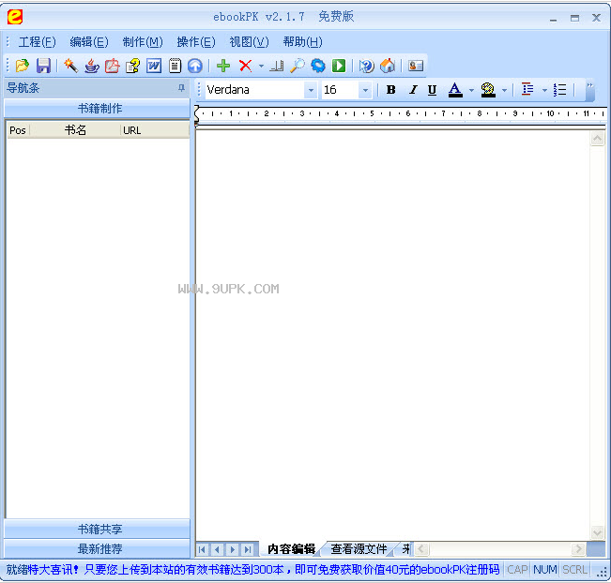This screenshot has height=583, width=611.
Task: Click the editor vertical scrollbar down arrow
Action: [x=597, y=532]
